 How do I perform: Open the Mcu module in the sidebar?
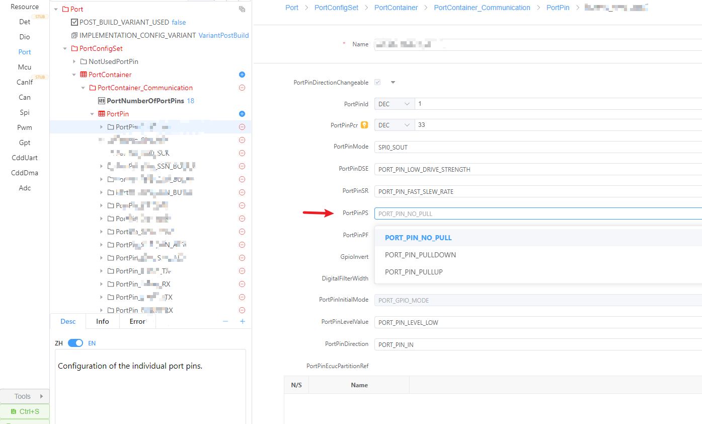pyautogui.click(x=25, y=67)
